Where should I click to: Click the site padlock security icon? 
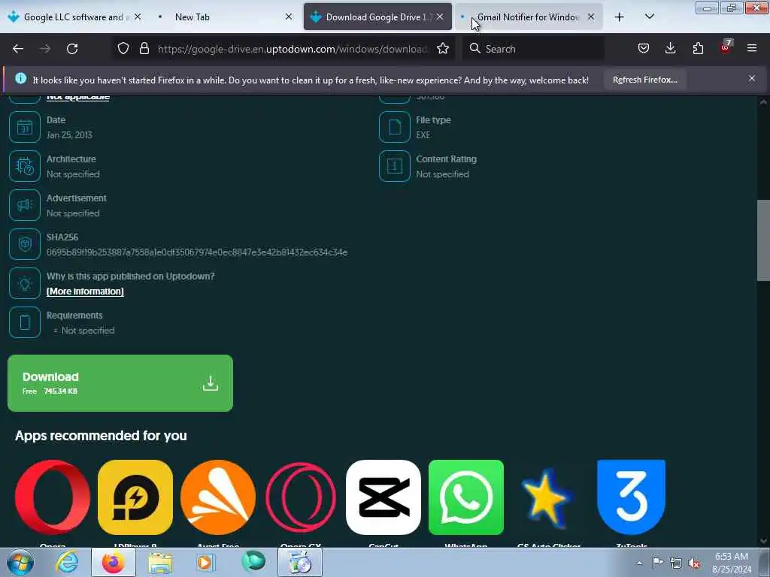point(144,48)
